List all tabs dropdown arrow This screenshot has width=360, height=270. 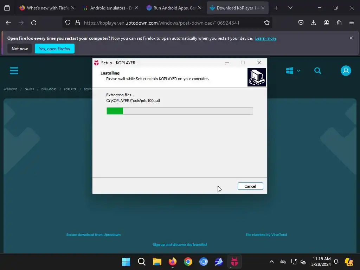point(290,8)
